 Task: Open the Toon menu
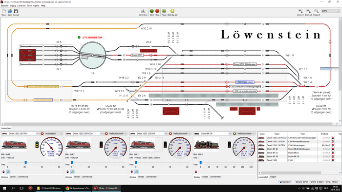click(x=29, y=6)
